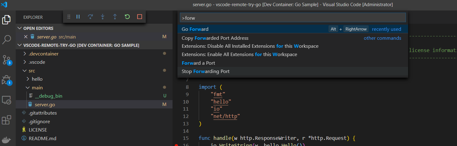Viewport: 457px width, 146px height.
Task: Open the Search view in activity bar
Action: tap(7, 39)
